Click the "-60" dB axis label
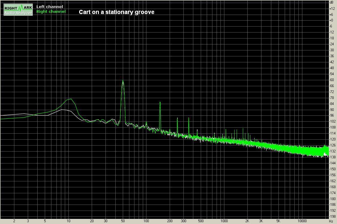 click(x=332, y=80)
